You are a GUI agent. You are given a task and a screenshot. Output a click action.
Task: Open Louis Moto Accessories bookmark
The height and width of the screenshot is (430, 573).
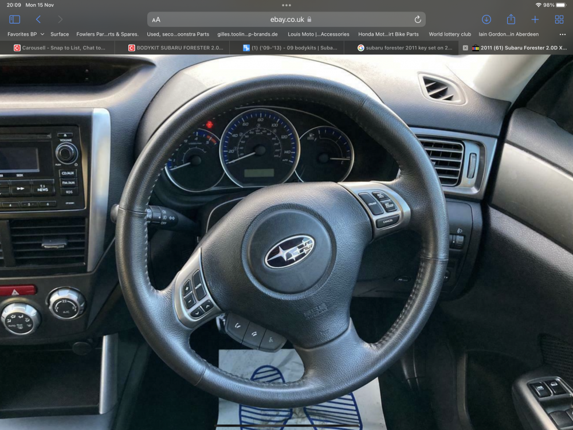pyautogui.click(x=318, y=34)
